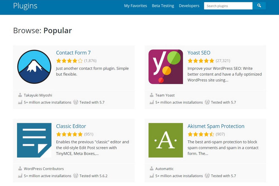This screenshot has height=186, width=279.
Task: Click the 'Browse: Popular' heading
Action: 42,30
